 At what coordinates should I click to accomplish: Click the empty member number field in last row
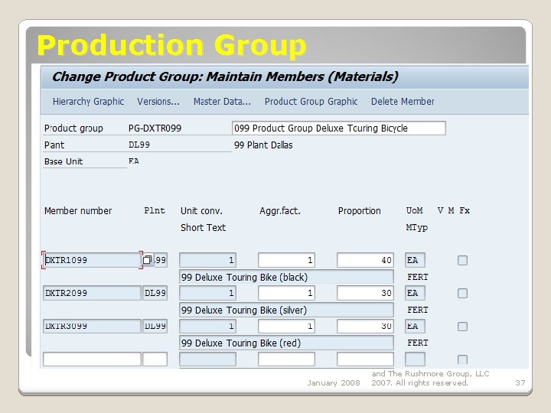tap(92, 359)
